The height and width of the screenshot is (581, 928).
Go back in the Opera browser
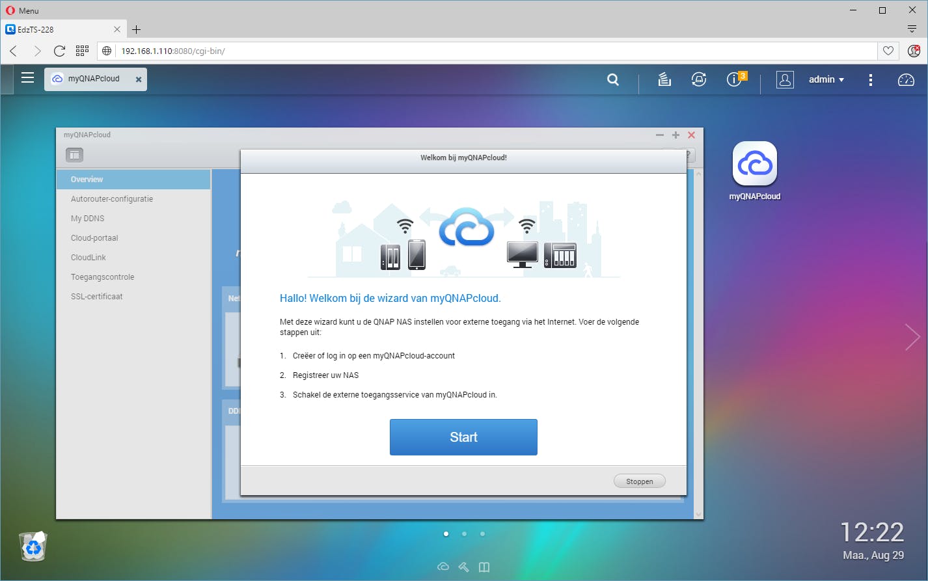pos(14,51)
